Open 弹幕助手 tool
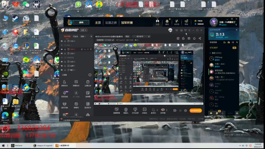This screenshot has width=265, height=149. 76,83
